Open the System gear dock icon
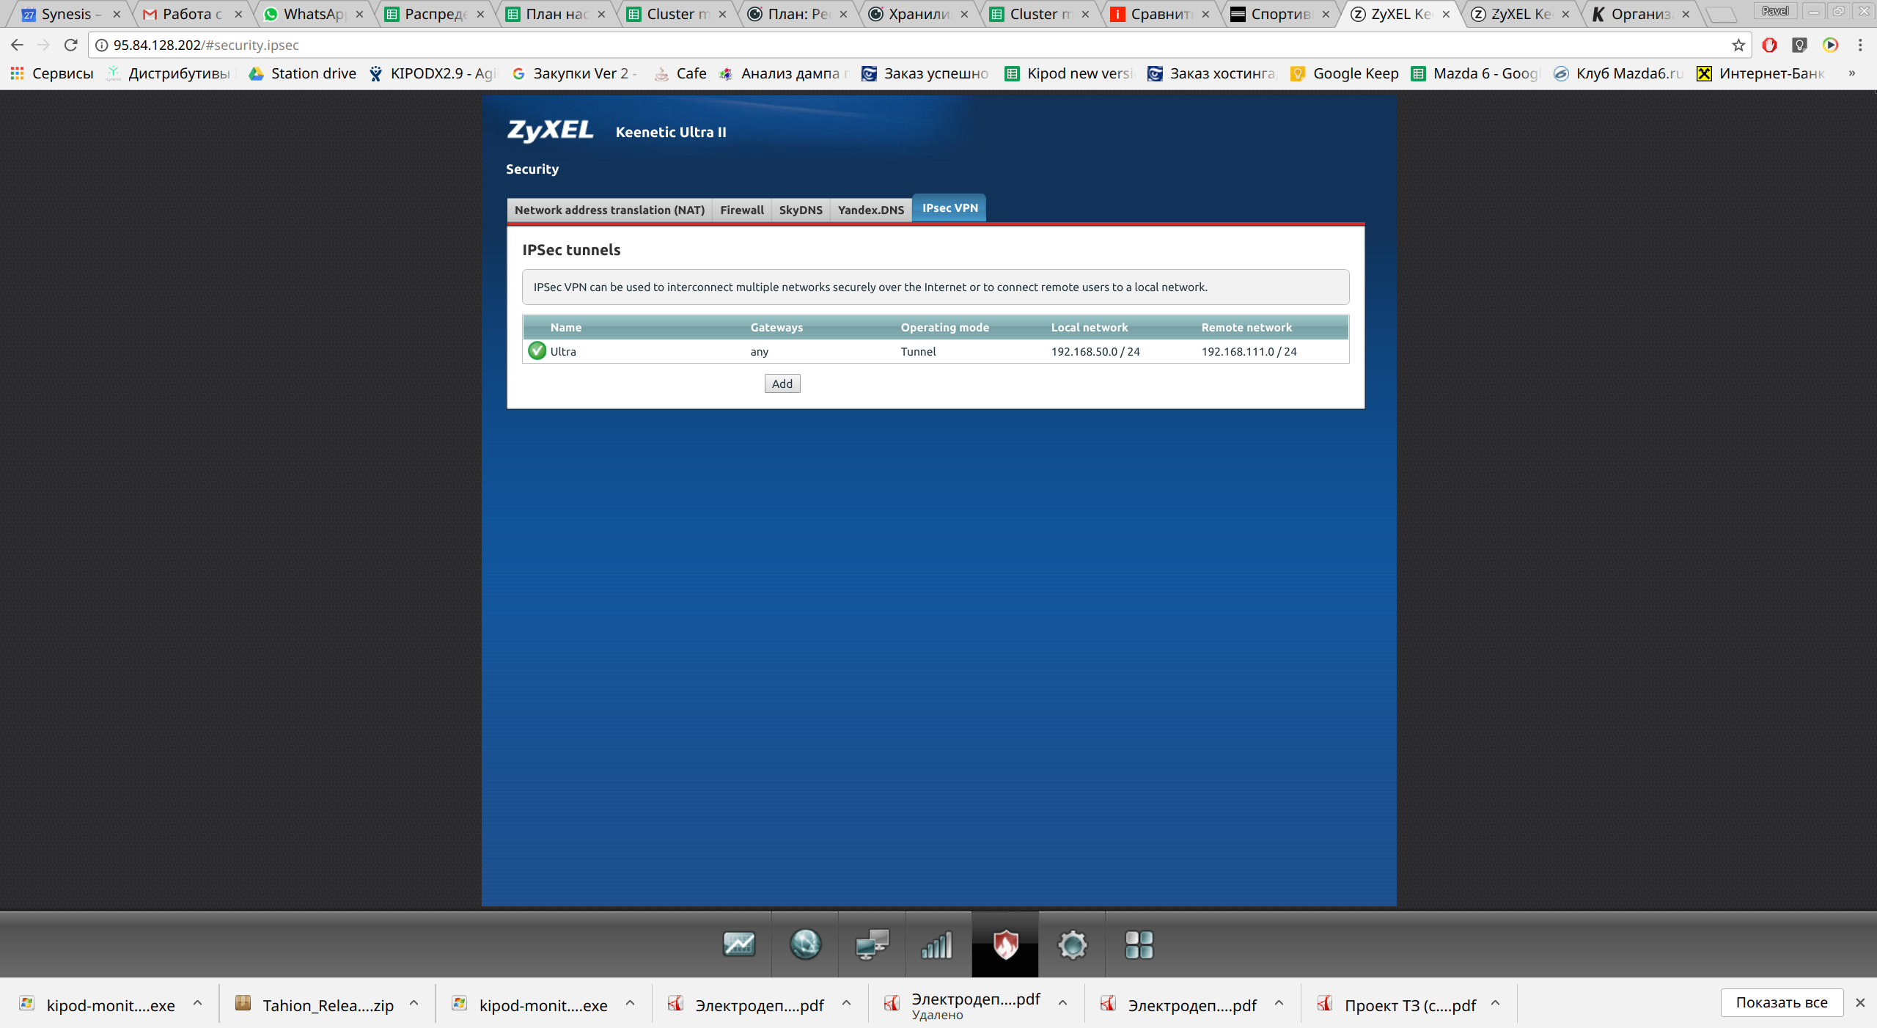 pos(1072,944)
